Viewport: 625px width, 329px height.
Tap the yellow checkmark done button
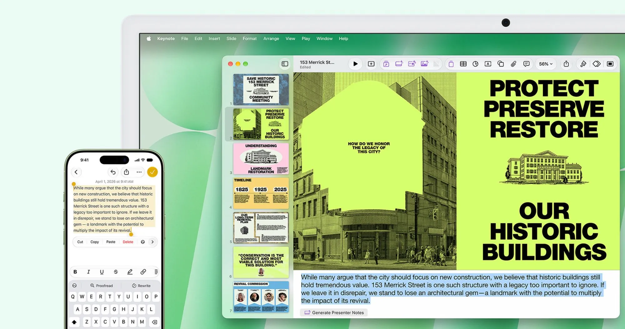[152, 172]
